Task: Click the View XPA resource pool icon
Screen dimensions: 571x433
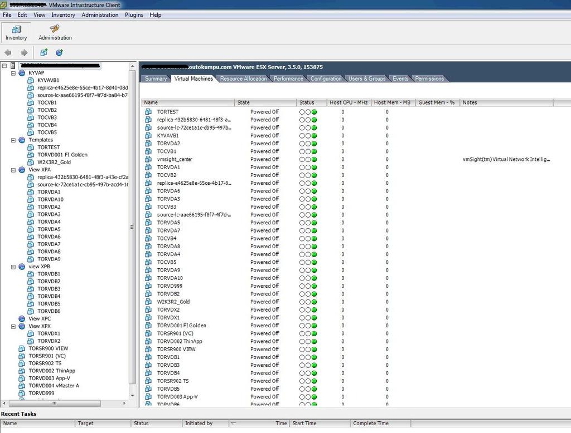Action: click(x=22, y=170)
